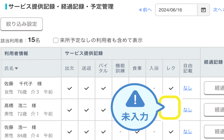Screen dimensions: 224x140
Task: Open the calendar date picker icon
Action: coord(203,10)
